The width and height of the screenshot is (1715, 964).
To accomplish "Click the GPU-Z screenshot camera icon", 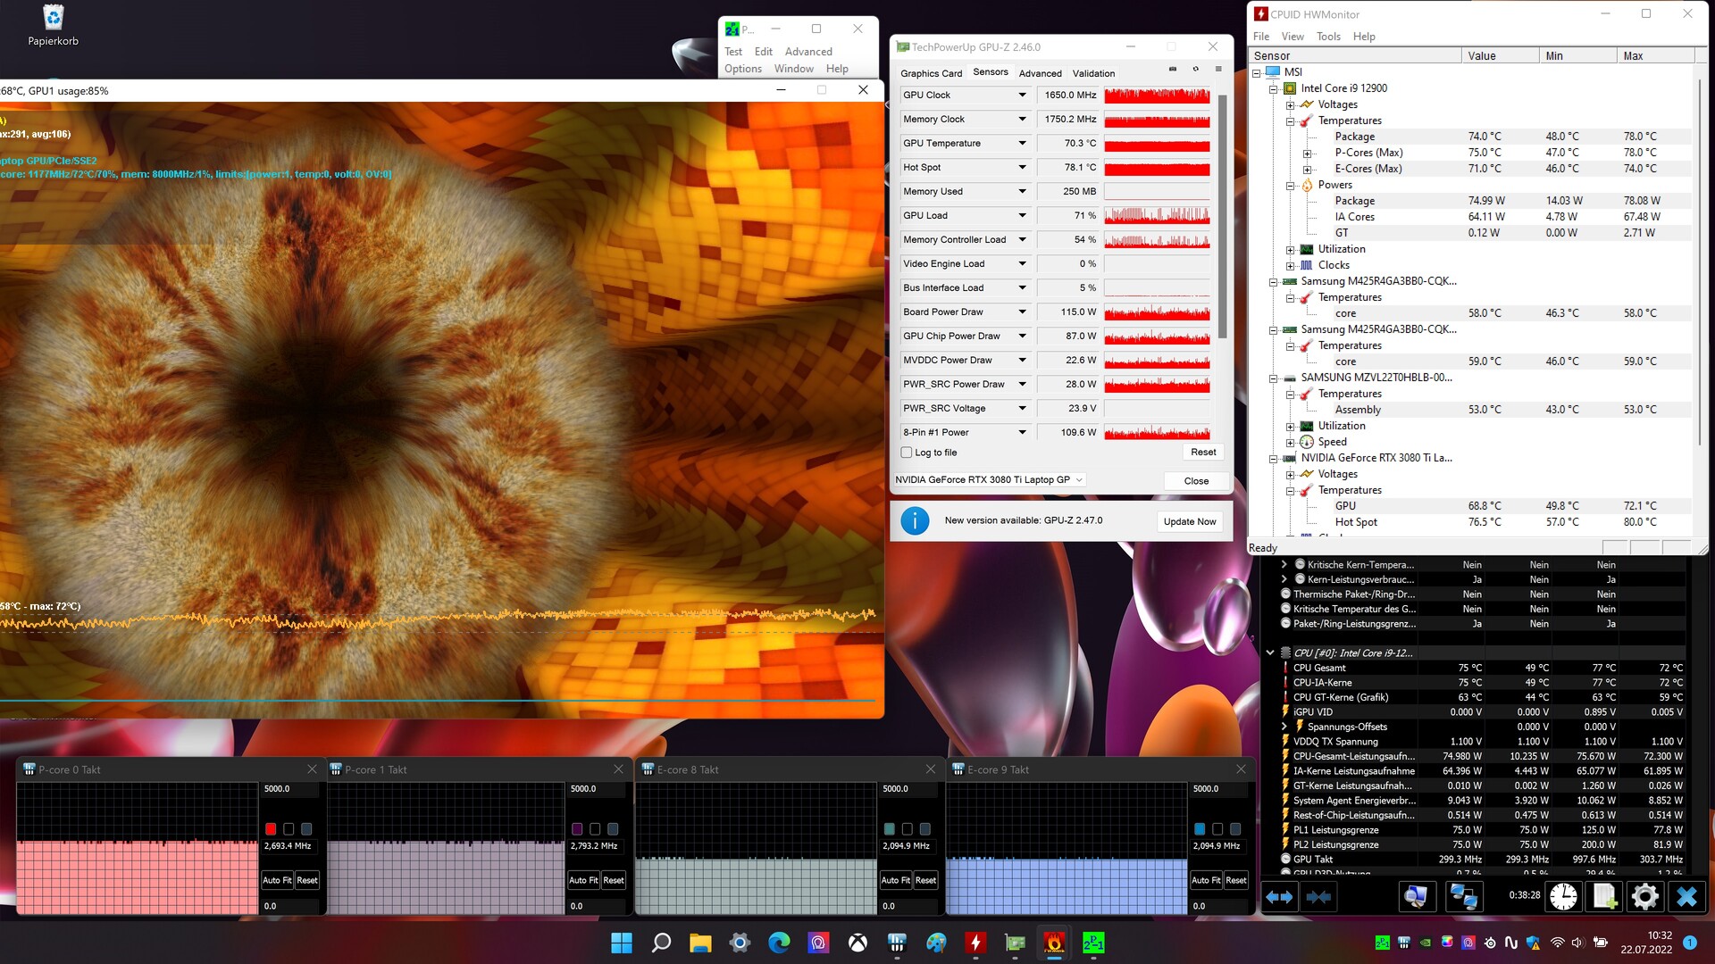I will 1173,69.
